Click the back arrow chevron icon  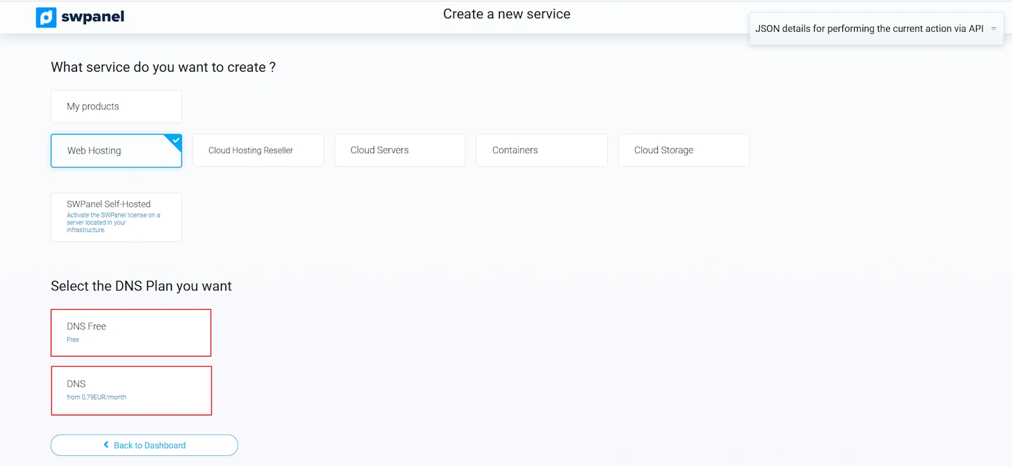point(106,445)
